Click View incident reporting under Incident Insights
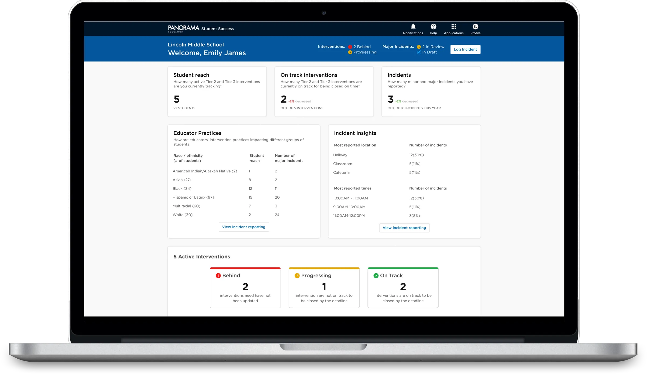Image resolution: width=647 pixels, height=374 pixels. click(x=404, y=228)
